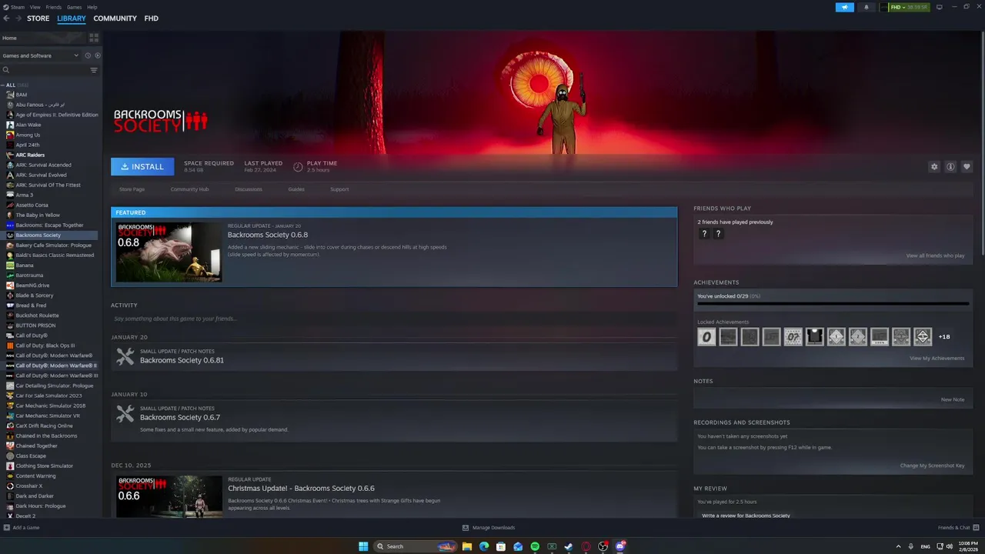Switch to the COMMUNITY tab
Image resolution: width=985 pixels, height=554 pixels.
(115, 18)
